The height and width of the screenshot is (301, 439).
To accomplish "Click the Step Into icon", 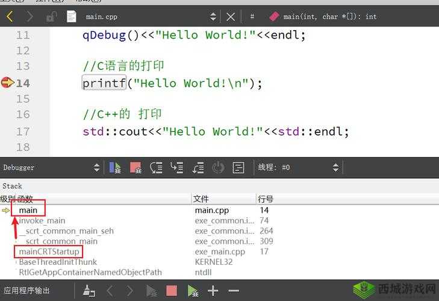I will (x=177, y=167).
